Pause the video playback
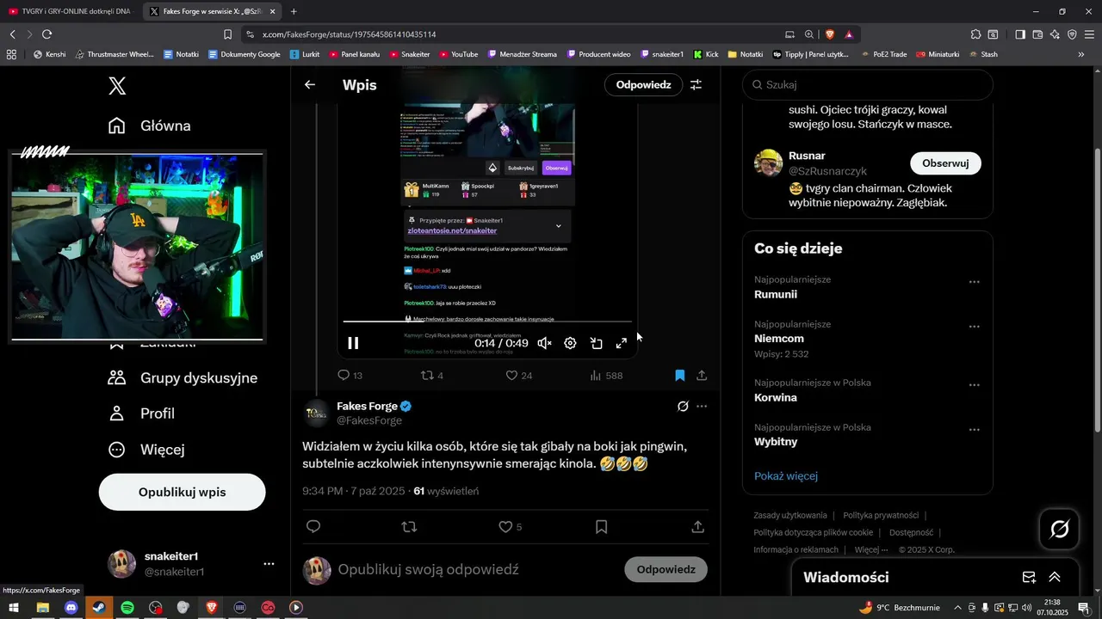The height and width of the screenshot is (619, 1102). (353, 343)
